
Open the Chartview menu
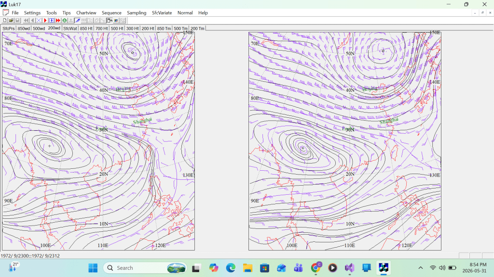86,13
